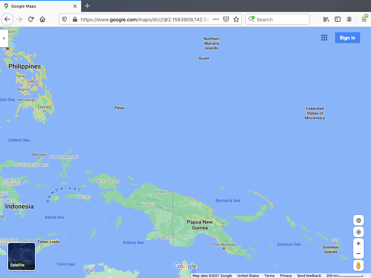Viewport: 371px width, 278px height.
Task: Toggle the Firefox sidebar view
Action: click(338, 20)
